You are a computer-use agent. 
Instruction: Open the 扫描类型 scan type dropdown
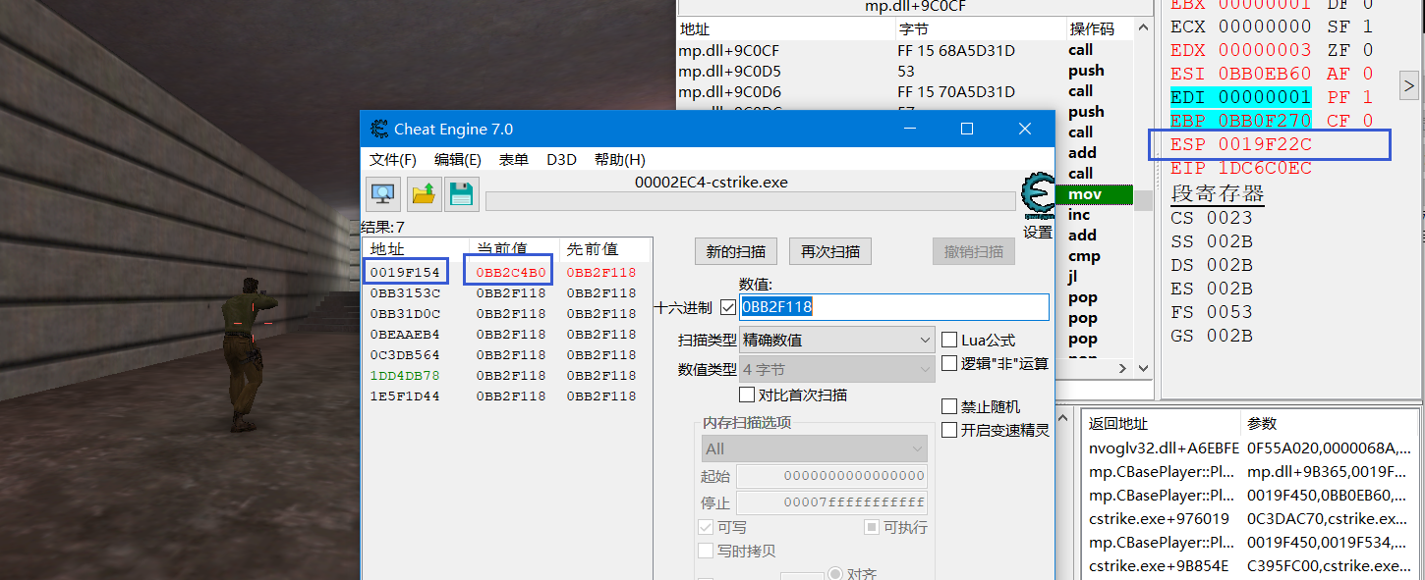coord(836,340)
